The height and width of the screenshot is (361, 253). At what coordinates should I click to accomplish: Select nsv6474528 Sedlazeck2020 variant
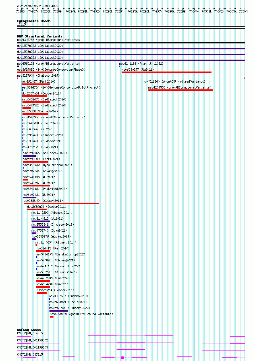44,105
